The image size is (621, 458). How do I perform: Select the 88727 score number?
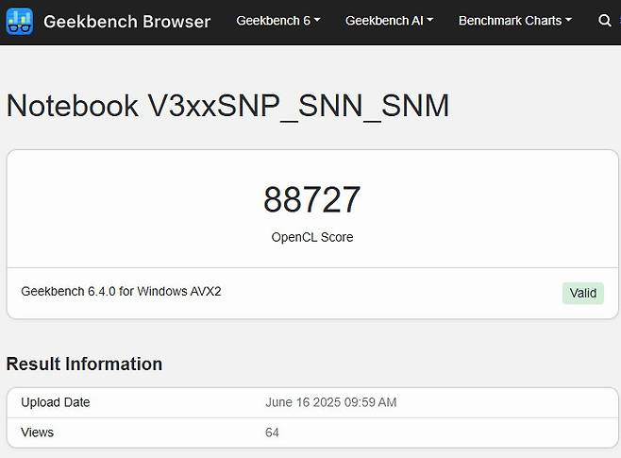pos(311,199)
